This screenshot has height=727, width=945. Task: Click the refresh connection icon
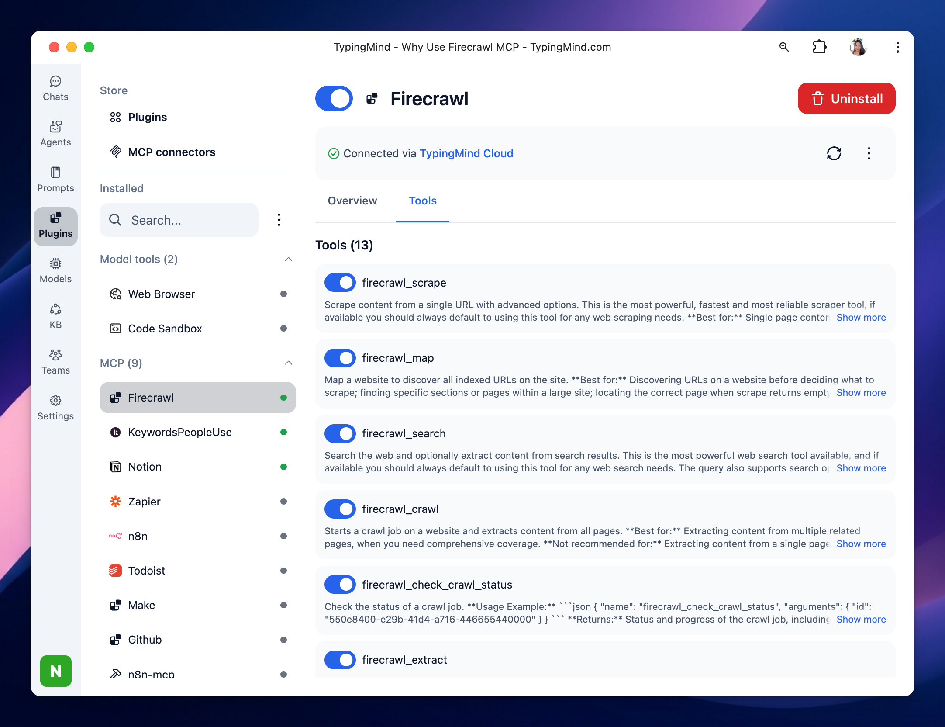click(x=834, y=153)
